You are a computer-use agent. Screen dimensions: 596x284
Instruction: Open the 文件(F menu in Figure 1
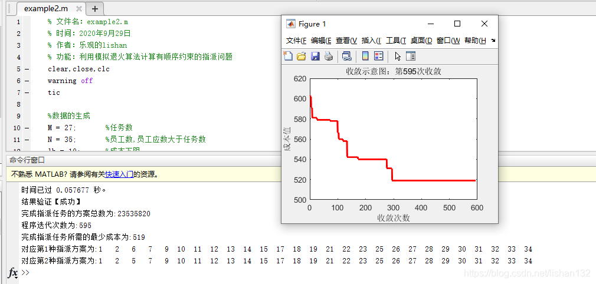296,41
